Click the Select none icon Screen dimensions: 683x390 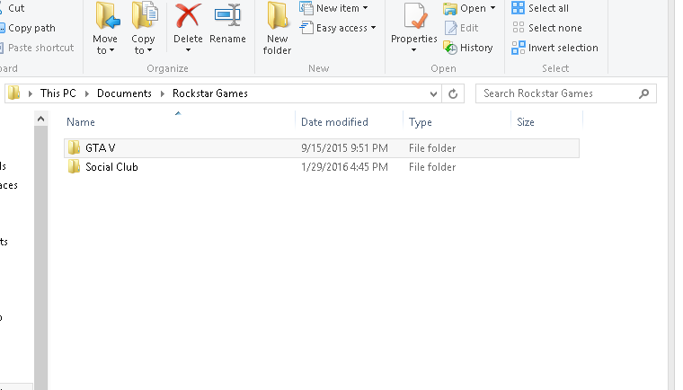518,28
